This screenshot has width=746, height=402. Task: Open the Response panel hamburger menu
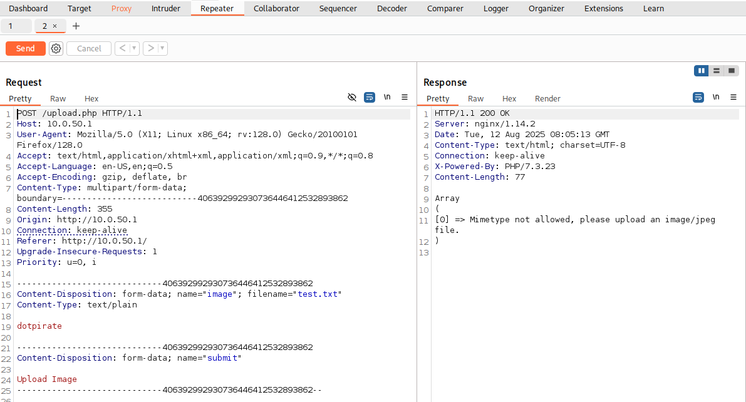point(733,98)
